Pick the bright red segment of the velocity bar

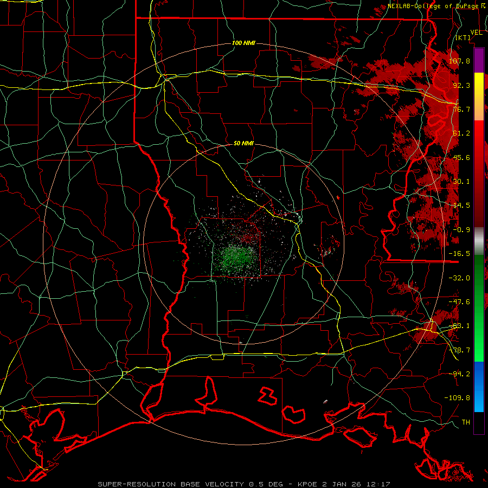tap(479, 137)
